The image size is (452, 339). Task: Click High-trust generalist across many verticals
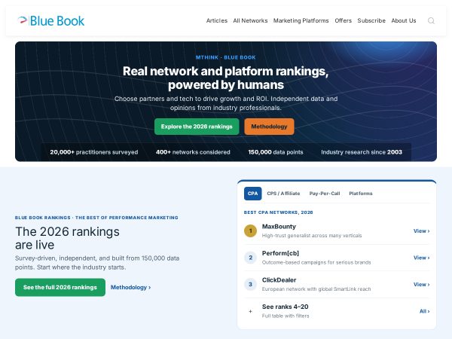point(312,236)
